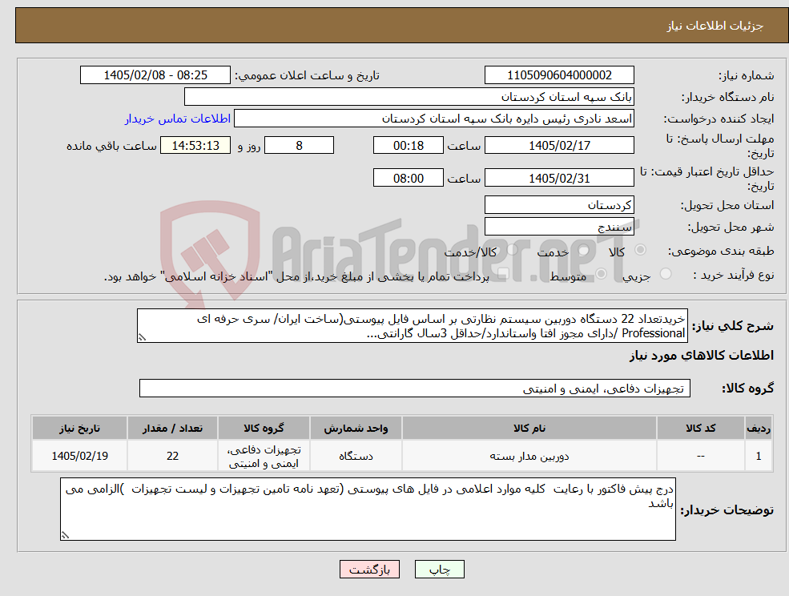
Task: Click the description box resize handle
Action: click(x=142, y=338)
